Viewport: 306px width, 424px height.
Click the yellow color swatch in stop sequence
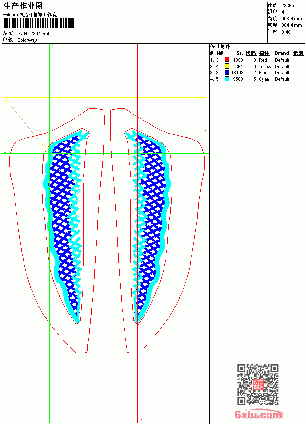pyautogui.click(x=227, y=66)
